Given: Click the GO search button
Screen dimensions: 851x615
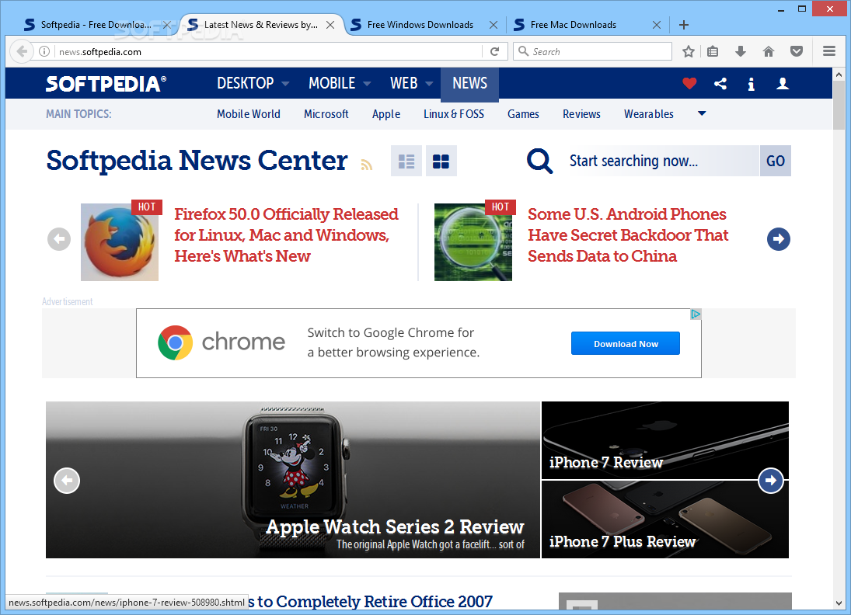Looking at the screenshot, I should pos(775,161).
